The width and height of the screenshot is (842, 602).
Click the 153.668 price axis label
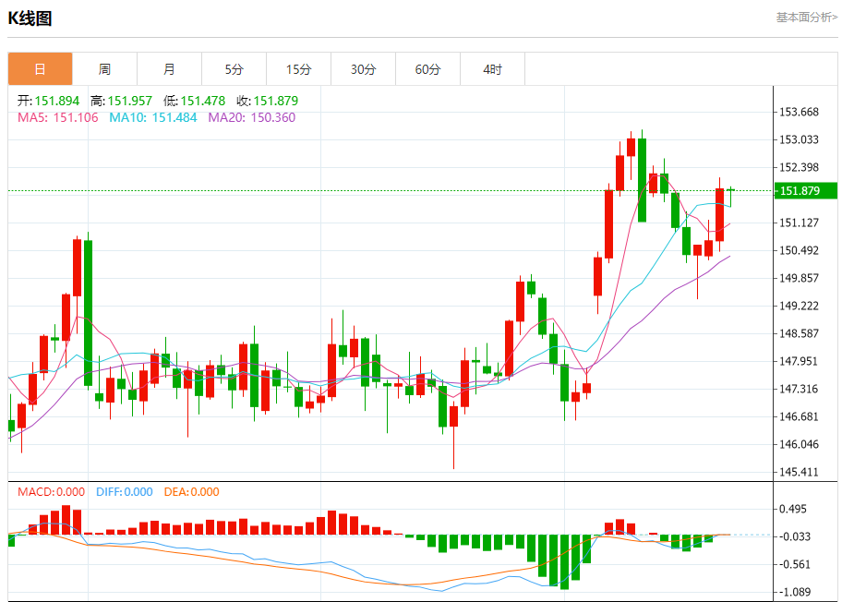800,112
